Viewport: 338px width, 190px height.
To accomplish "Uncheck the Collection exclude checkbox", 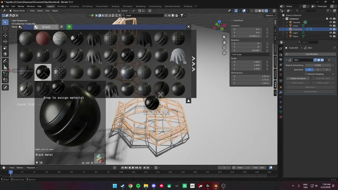I will point(327,19).
